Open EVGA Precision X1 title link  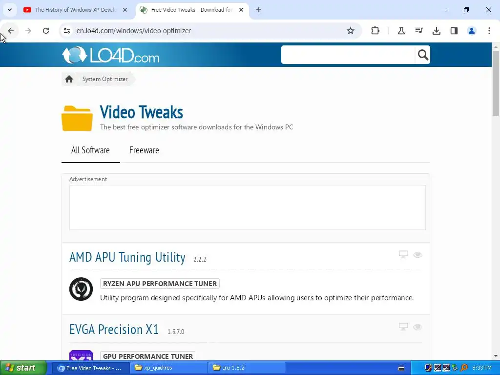pyautogui.click(x=114, y=330)
